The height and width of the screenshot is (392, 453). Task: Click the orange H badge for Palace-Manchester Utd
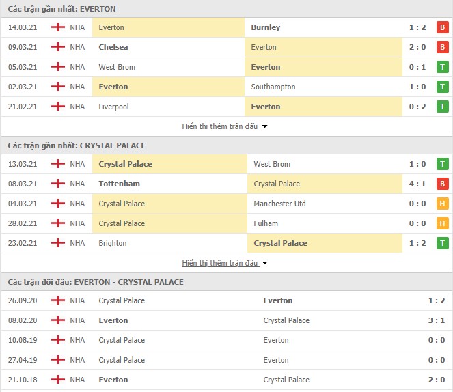point(442,204)
